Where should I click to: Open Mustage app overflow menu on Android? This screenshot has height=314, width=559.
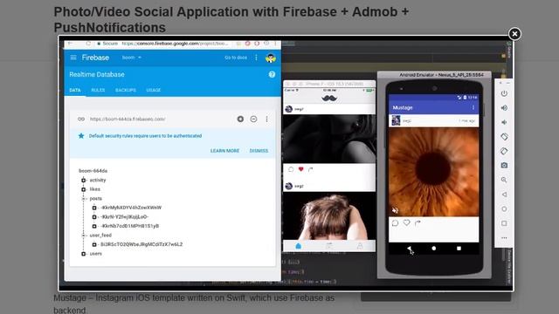pos(473,107)
